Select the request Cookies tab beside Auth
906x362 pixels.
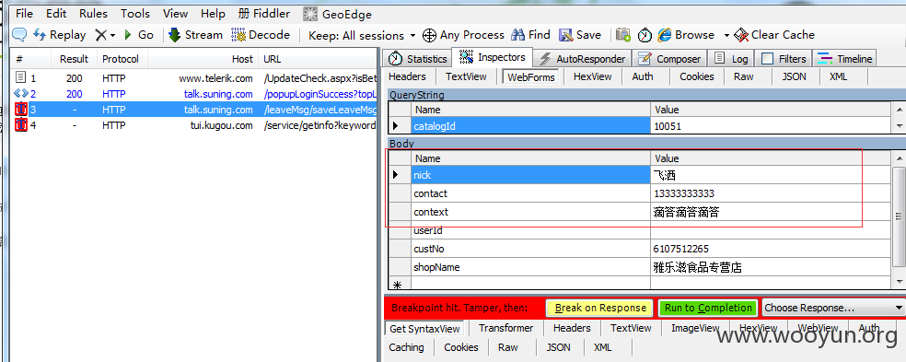tap(697, 76)
